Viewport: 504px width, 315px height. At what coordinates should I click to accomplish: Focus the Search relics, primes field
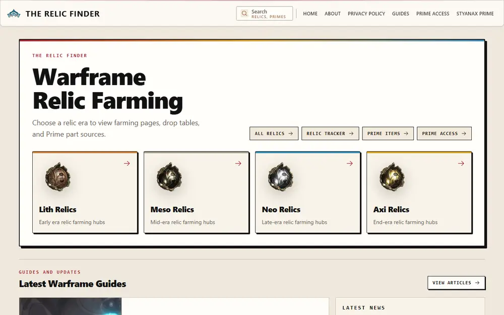point(265,14)
